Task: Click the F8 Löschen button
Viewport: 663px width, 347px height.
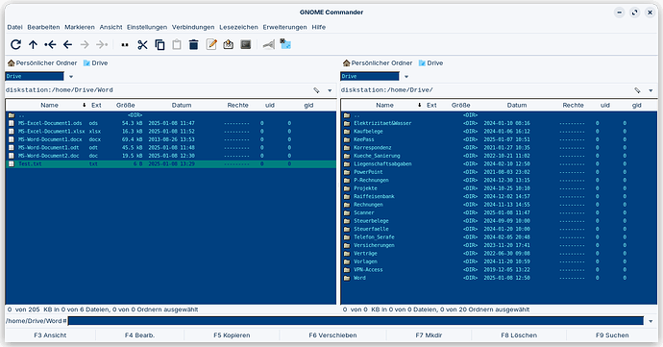Action: tap(519, 335)
